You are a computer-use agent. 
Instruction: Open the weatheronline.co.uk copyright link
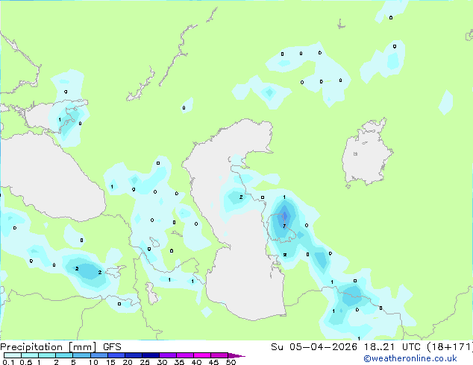pos(410,358)
